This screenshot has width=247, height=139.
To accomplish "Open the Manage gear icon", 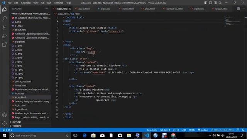I will pyautogui.click(x=4, y=124).
